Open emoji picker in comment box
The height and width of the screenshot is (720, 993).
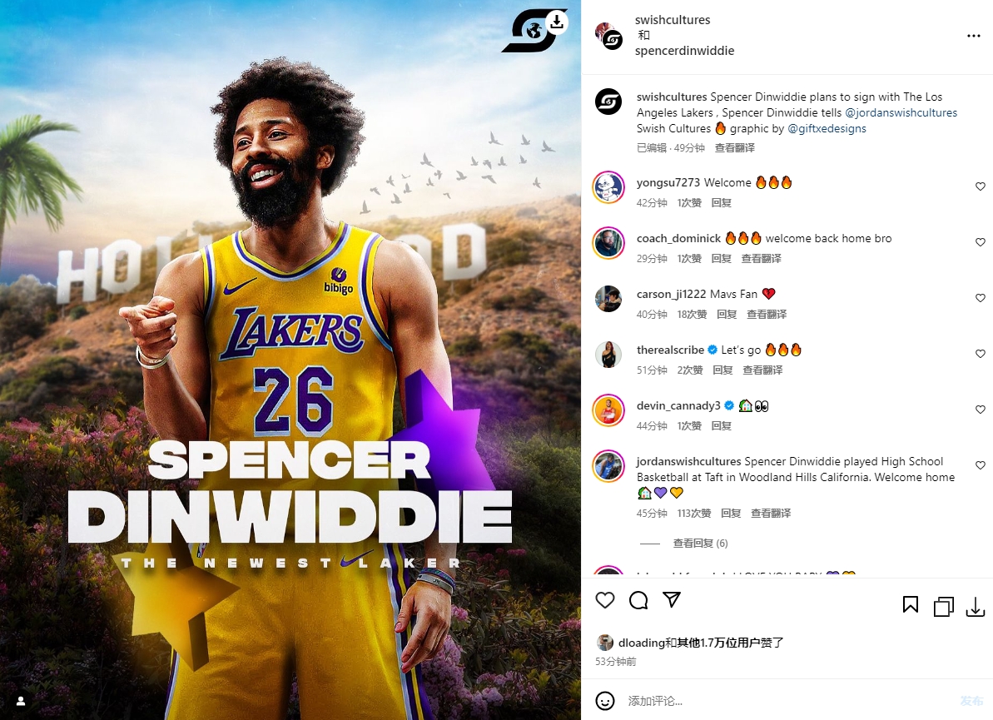point(605,700)
